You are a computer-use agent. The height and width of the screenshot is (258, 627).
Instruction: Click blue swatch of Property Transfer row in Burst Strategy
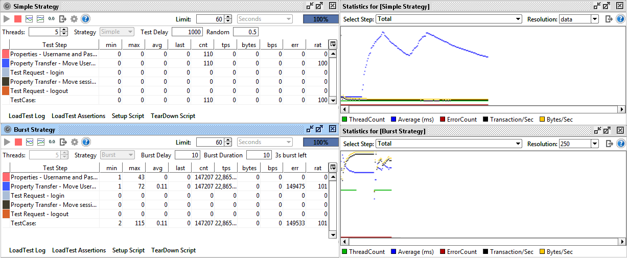[6, 186]
